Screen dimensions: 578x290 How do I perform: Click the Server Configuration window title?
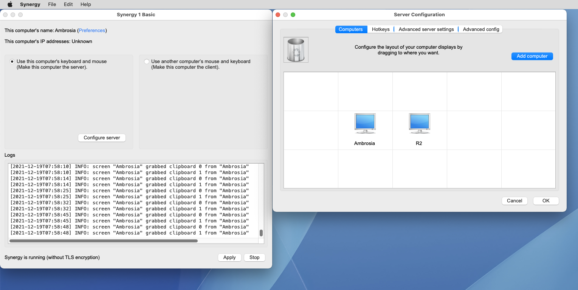coord(419,15)
